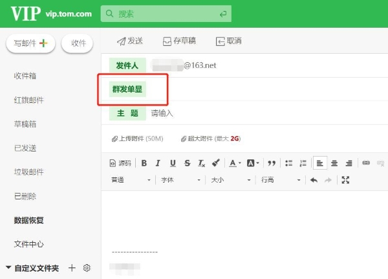Toggle italic formatting
Viewport: 388px width, 279px height.
158,163
